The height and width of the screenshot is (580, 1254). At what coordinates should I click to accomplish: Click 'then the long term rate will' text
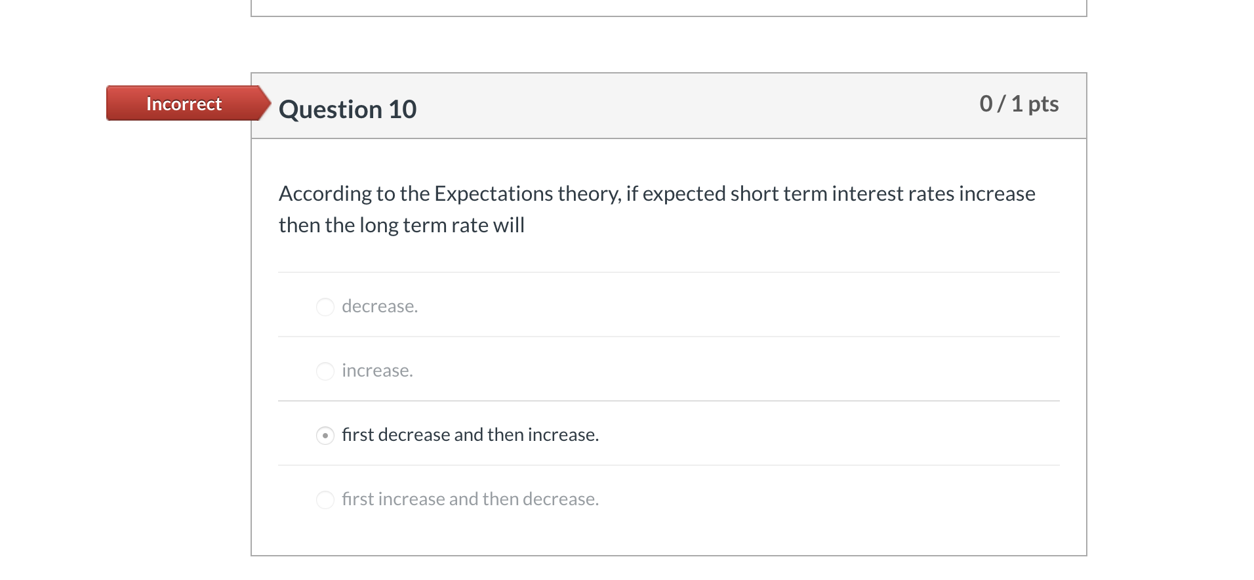click(x=401, y=225)
